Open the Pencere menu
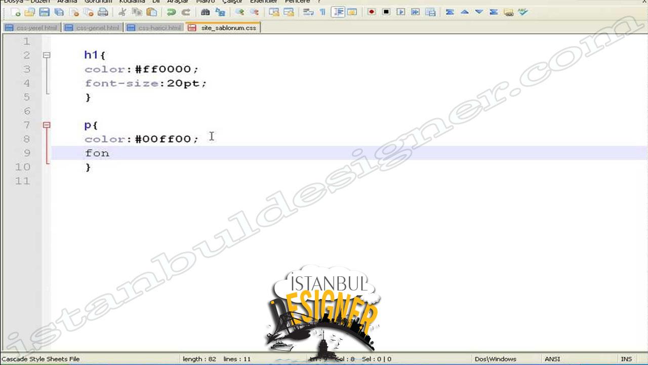Viewport: 648px width, 365px height. [298, 2]
